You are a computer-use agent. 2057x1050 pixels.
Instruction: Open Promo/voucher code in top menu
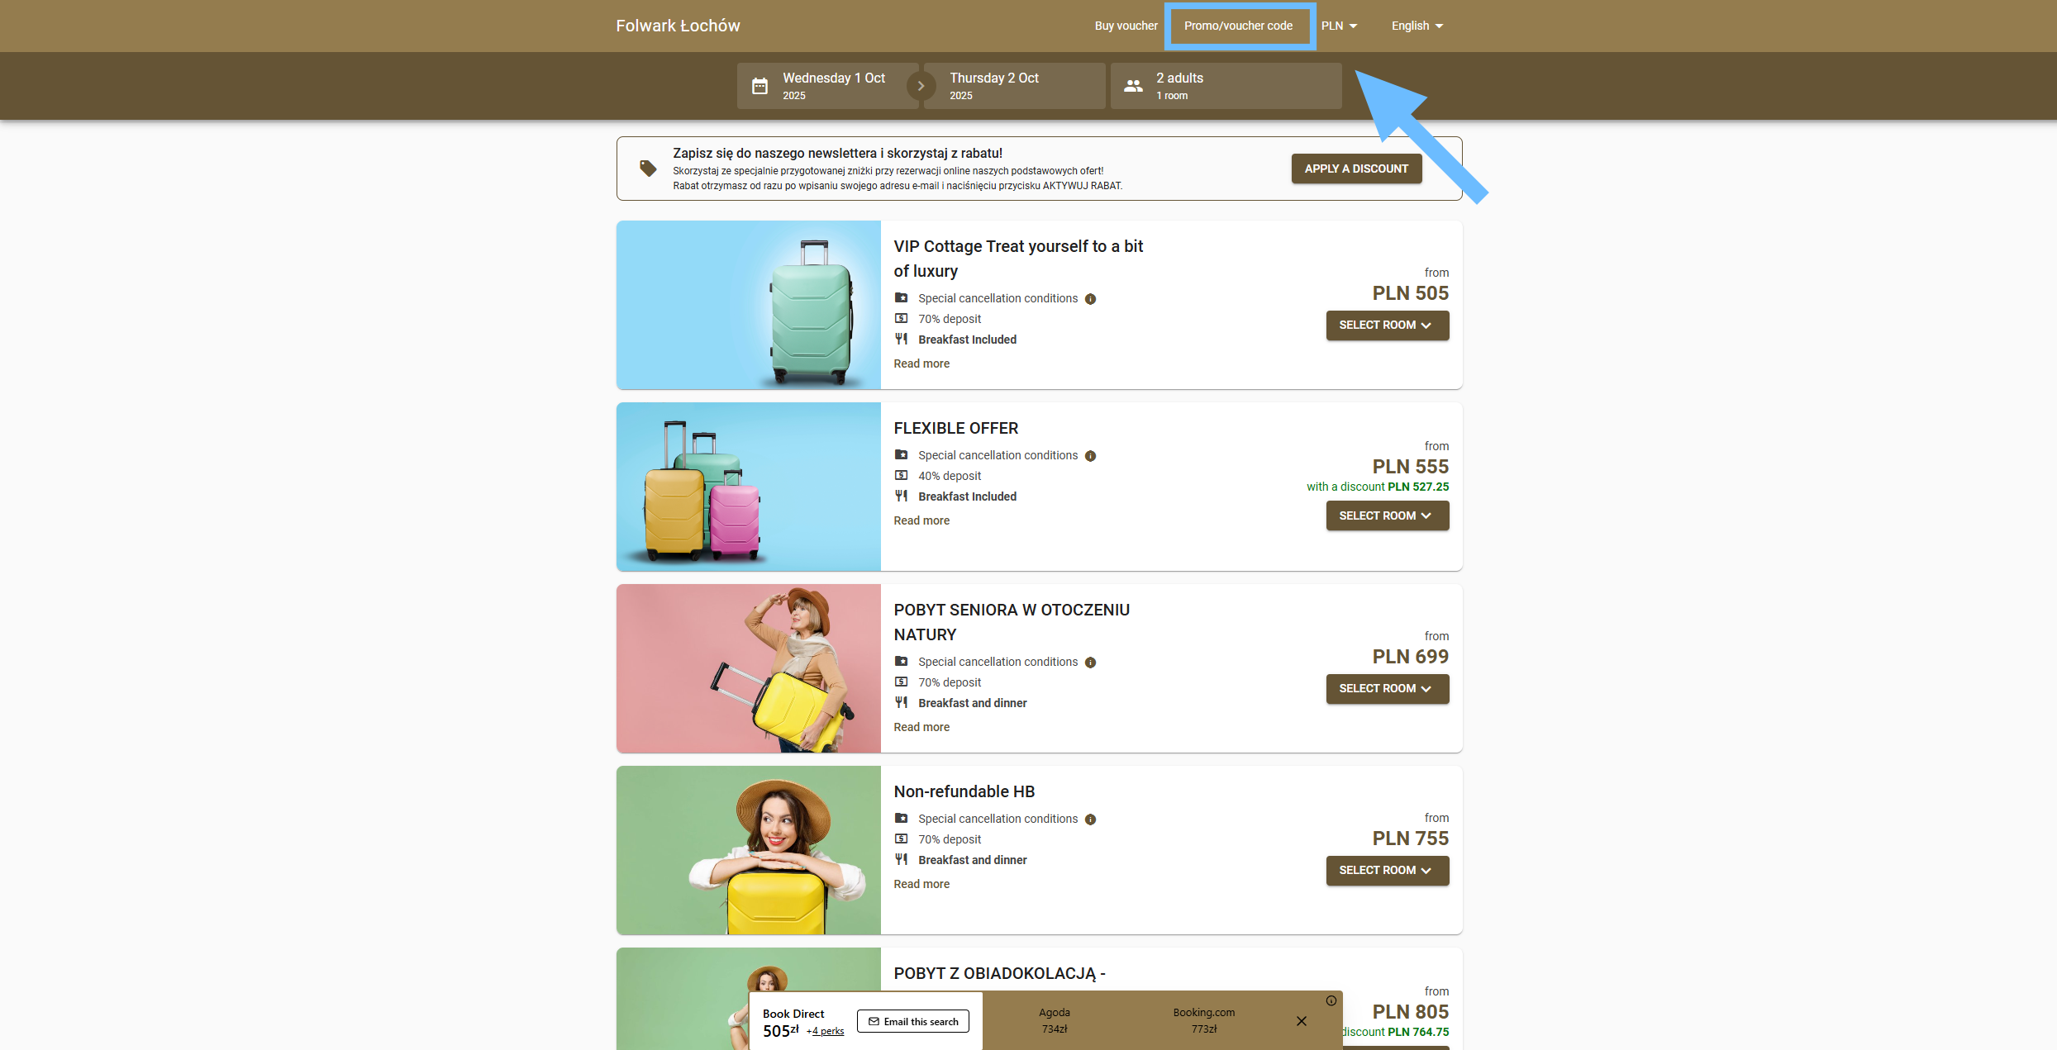pyautogui.click(x=1238, y=26)
